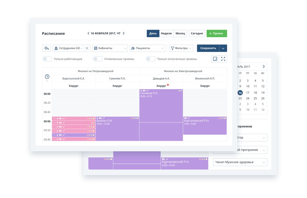
Task: Click the fullscreen expand icon
Action: pyautogui.click(x=223, y=59)
